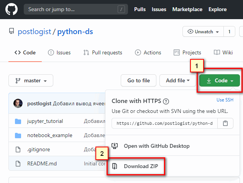This screenshot has width=243, height=183.
Task: Switch to the Issues repository tab
Action: coord(59,52)
